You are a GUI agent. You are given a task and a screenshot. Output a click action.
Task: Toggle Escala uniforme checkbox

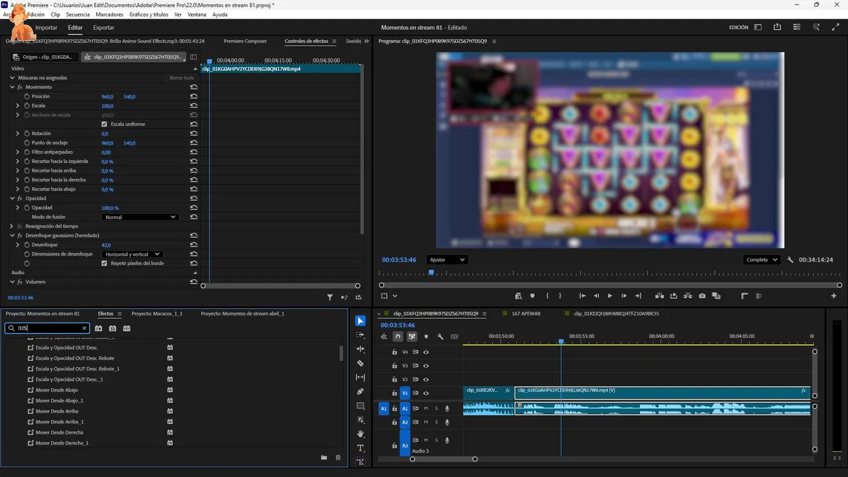pos(104,125)
